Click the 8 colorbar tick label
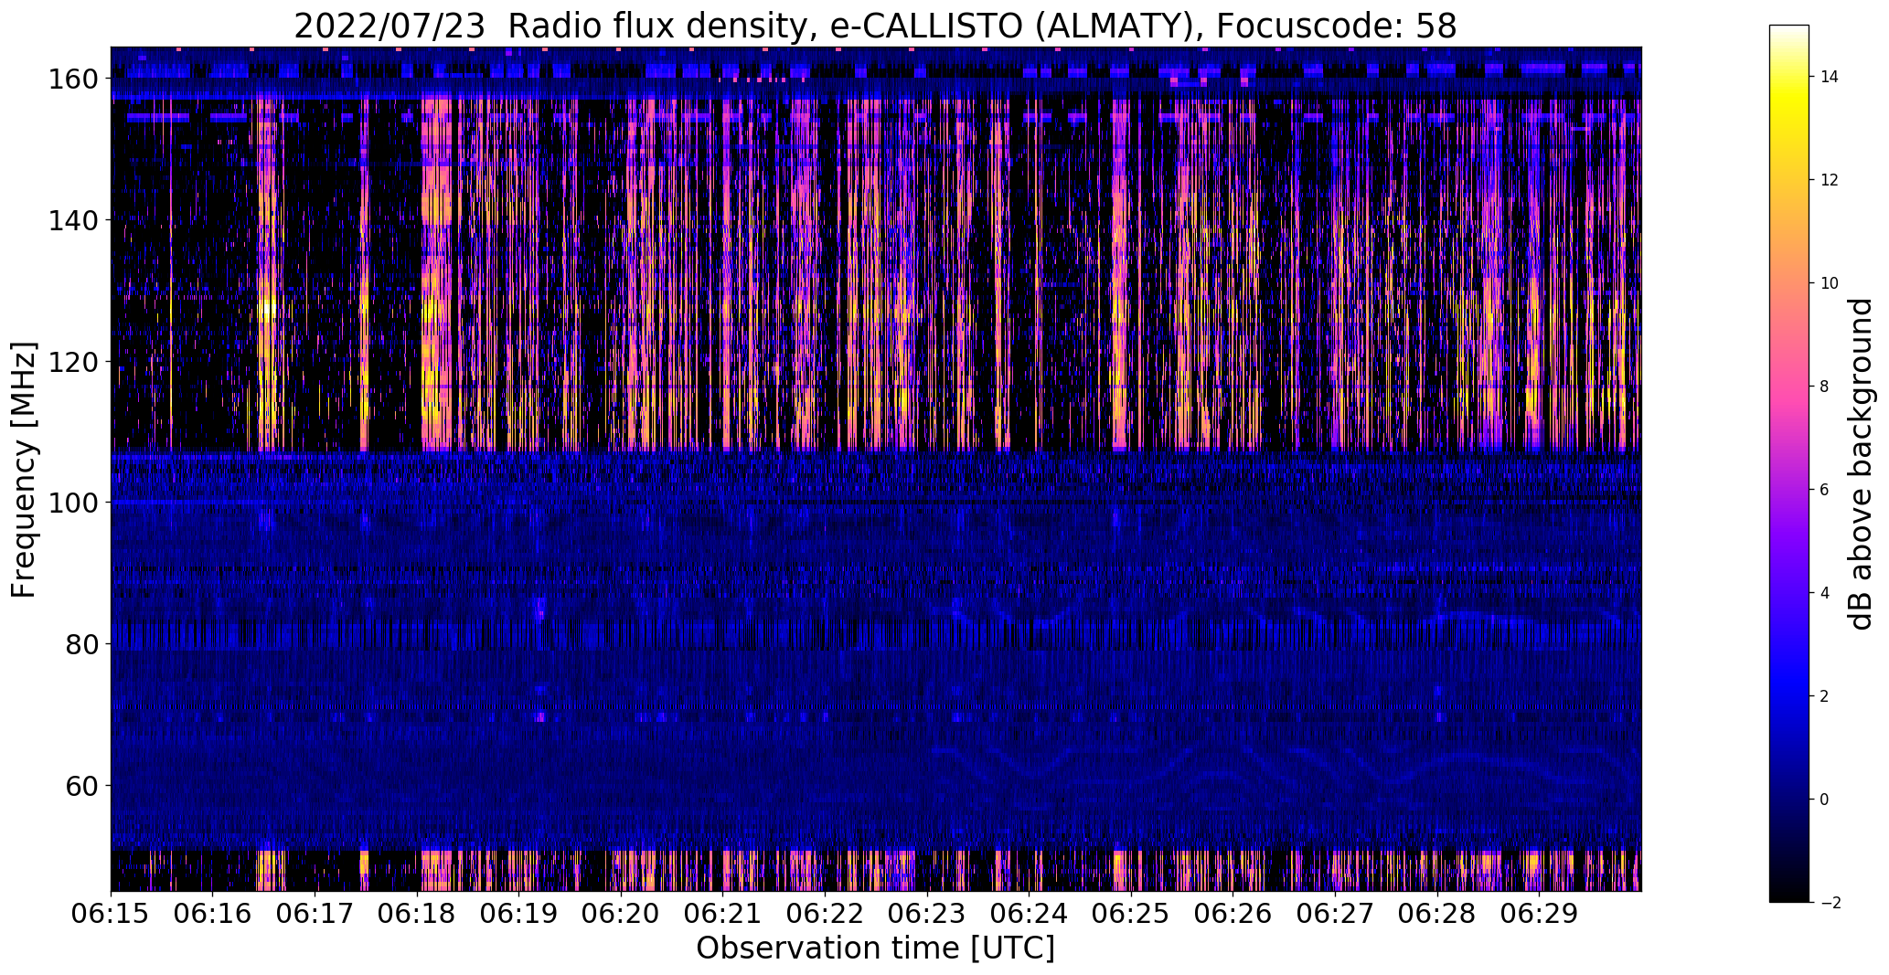Viewport: 1889px width, 975px height. (x=1825, y=387)
